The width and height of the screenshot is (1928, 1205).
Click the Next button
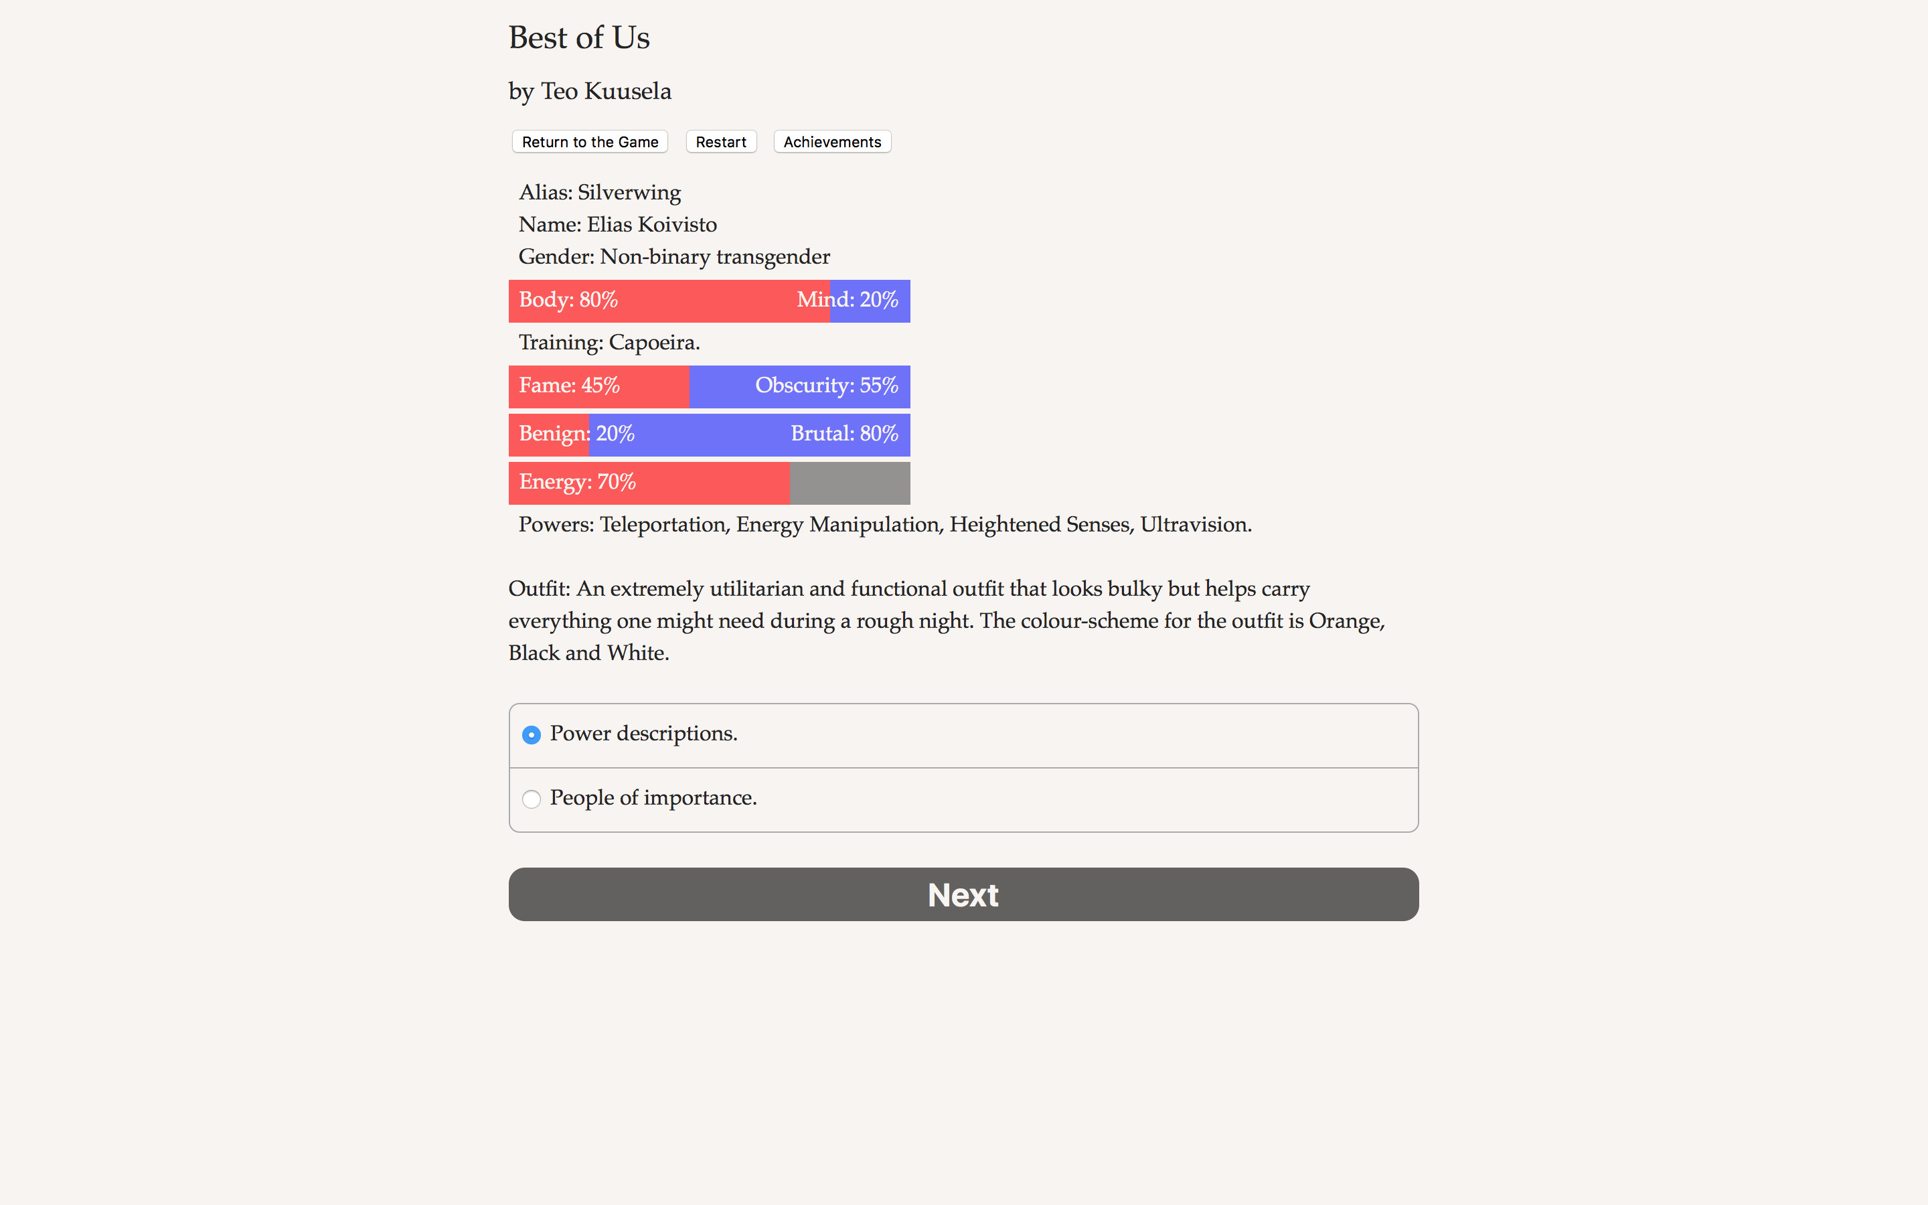pos(963,894)
